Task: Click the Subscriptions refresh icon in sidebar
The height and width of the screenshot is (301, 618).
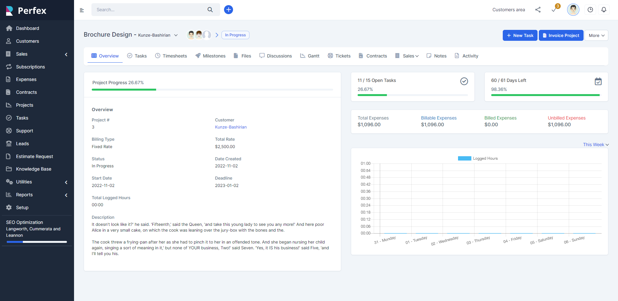Action: pyautogui.click(x=9, y=67)
